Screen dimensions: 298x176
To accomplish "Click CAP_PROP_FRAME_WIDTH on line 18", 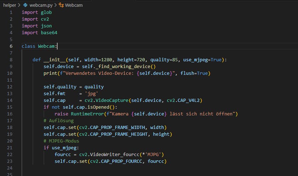I will [117, 128].
